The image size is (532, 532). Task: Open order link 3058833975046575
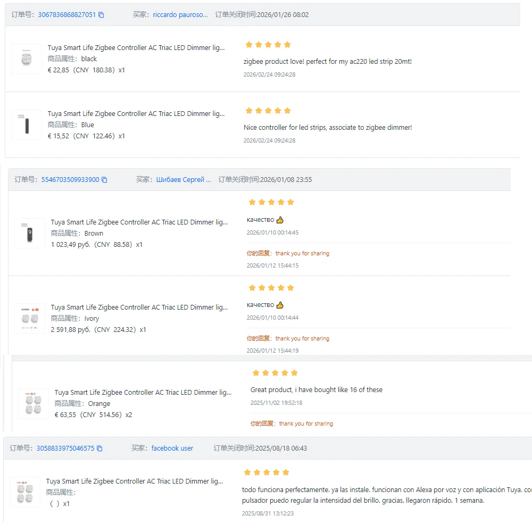tap(65, 448)
